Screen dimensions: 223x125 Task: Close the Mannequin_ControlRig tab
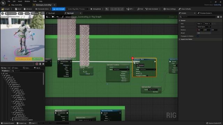point(54,5)
